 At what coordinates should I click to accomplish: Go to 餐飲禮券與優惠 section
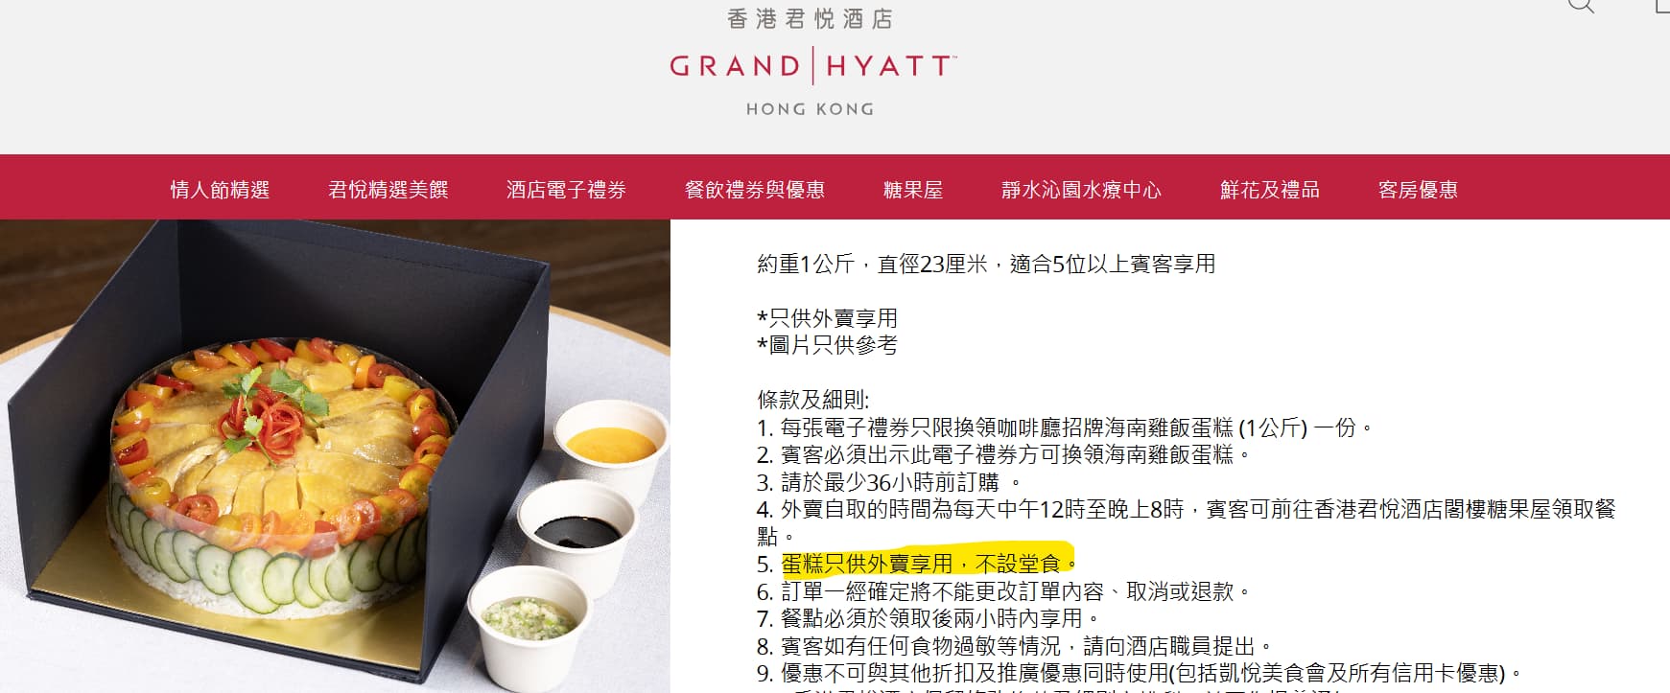tap(755, 190)
